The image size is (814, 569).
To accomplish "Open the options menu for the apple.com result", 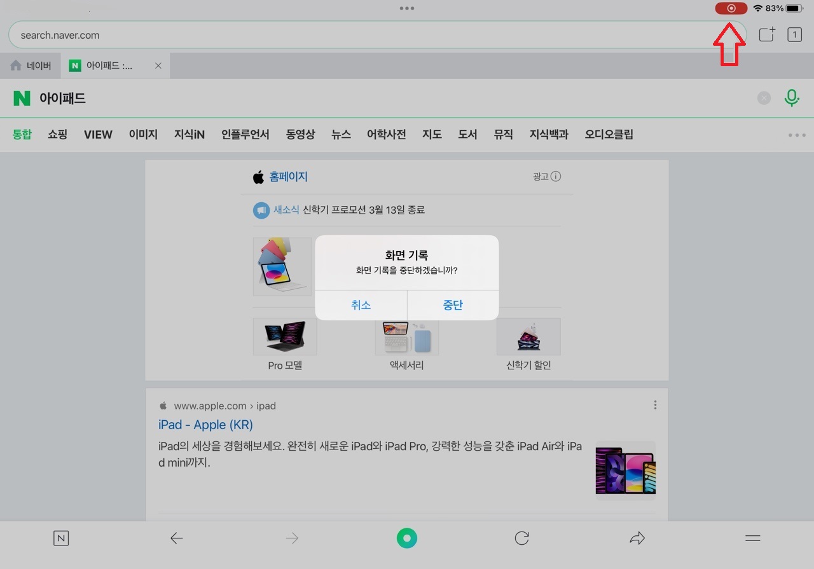I will click(x=655, y=405).
